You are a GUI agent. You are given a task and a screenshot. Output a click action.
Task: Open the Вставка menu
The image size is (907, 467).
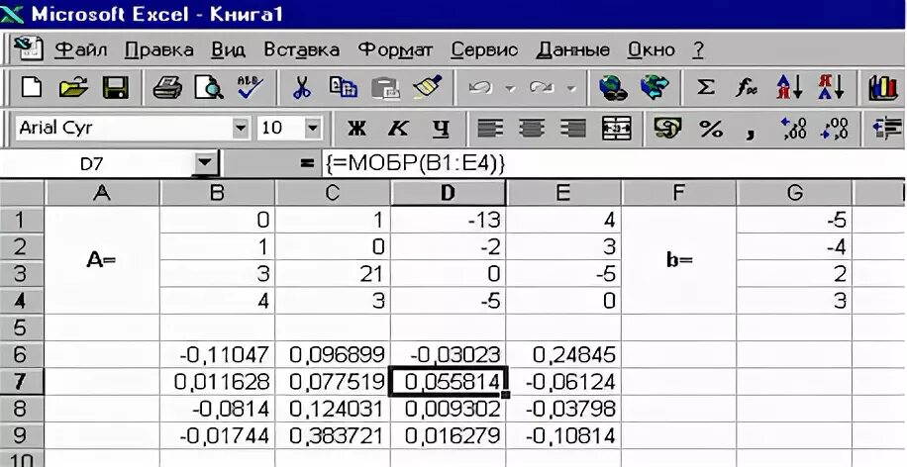coord(301,49)
